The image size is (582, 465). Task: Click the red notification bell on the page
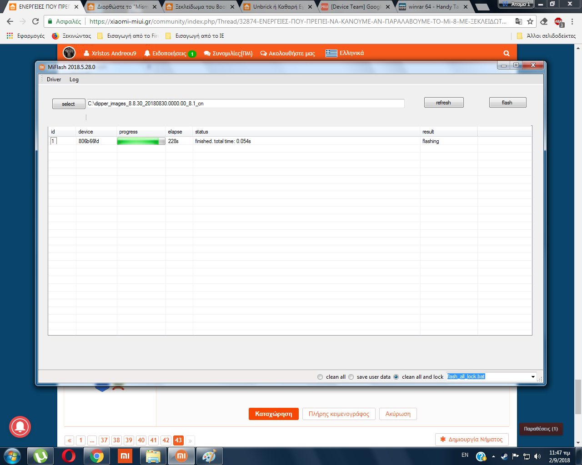click(20, 427)
